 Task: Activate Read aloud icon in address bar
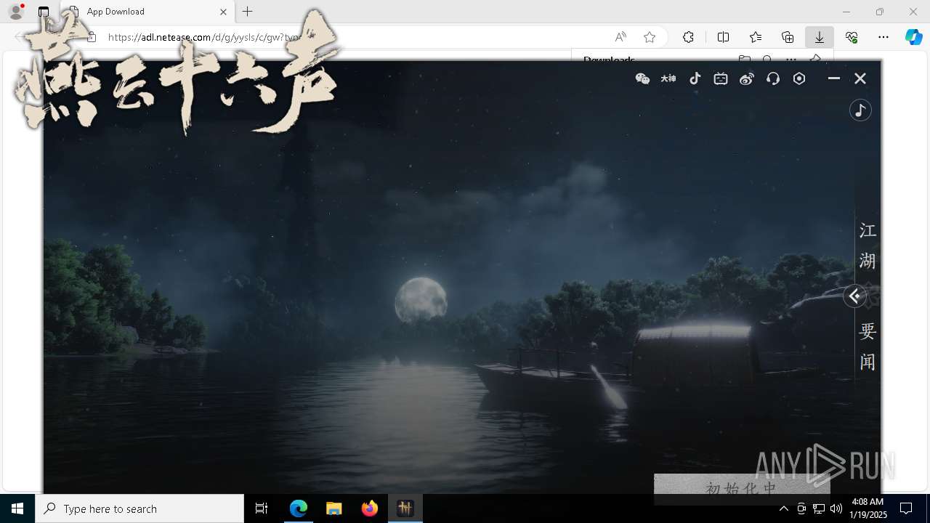pyautogui.click(x=620, y=37)
